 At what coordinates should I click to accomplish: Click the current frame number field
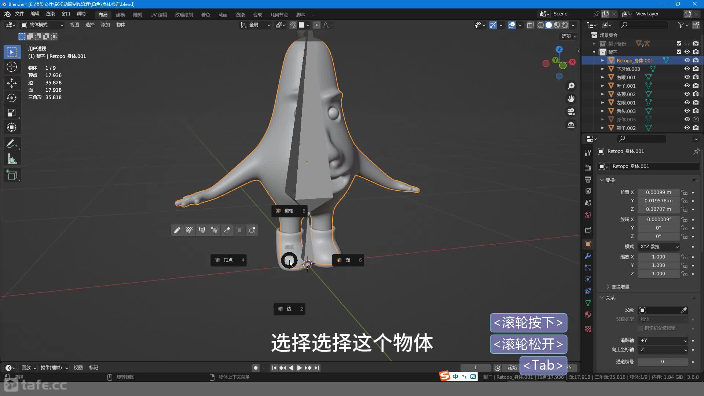(475, 368)
